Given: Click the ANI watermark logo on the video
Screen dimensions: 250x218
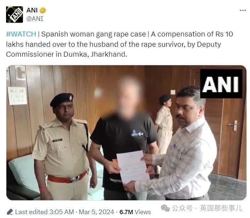Looking at the screenshot, I should coord(221,84).
